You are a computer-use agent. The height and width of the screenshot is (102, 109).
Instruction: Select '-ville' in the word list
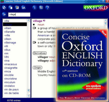tap(7, 35)
